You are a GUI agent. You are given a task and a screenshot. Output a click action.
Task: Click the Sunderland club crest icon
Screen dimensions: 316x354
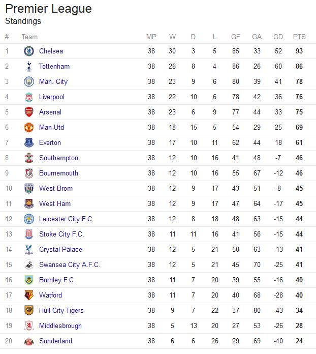(29, 341)
